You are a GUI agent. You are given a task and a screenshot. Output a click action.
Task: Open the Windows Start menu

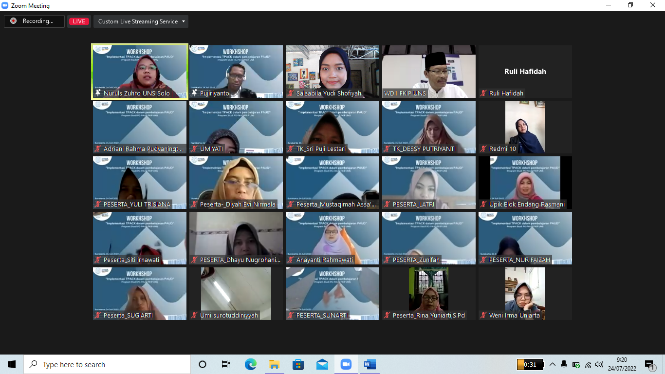pyautogui.click(x=12, y=364)
